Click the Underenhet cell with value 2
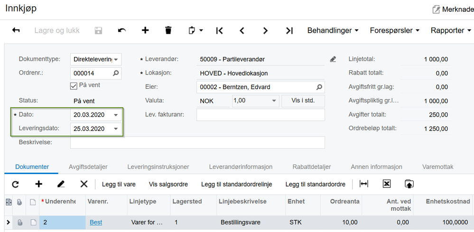This screenshot has height=232, width=474. tap(62, 223)
